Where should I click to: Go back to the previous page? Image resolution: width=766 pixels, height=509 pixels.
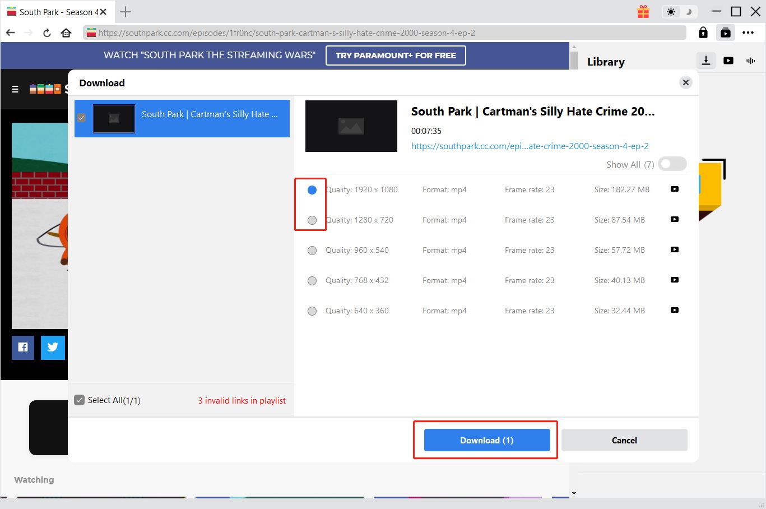[x=10, y=33]
